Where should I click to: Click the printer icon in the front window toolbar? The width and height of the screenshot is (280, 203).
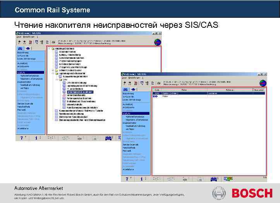coord(158,83)
